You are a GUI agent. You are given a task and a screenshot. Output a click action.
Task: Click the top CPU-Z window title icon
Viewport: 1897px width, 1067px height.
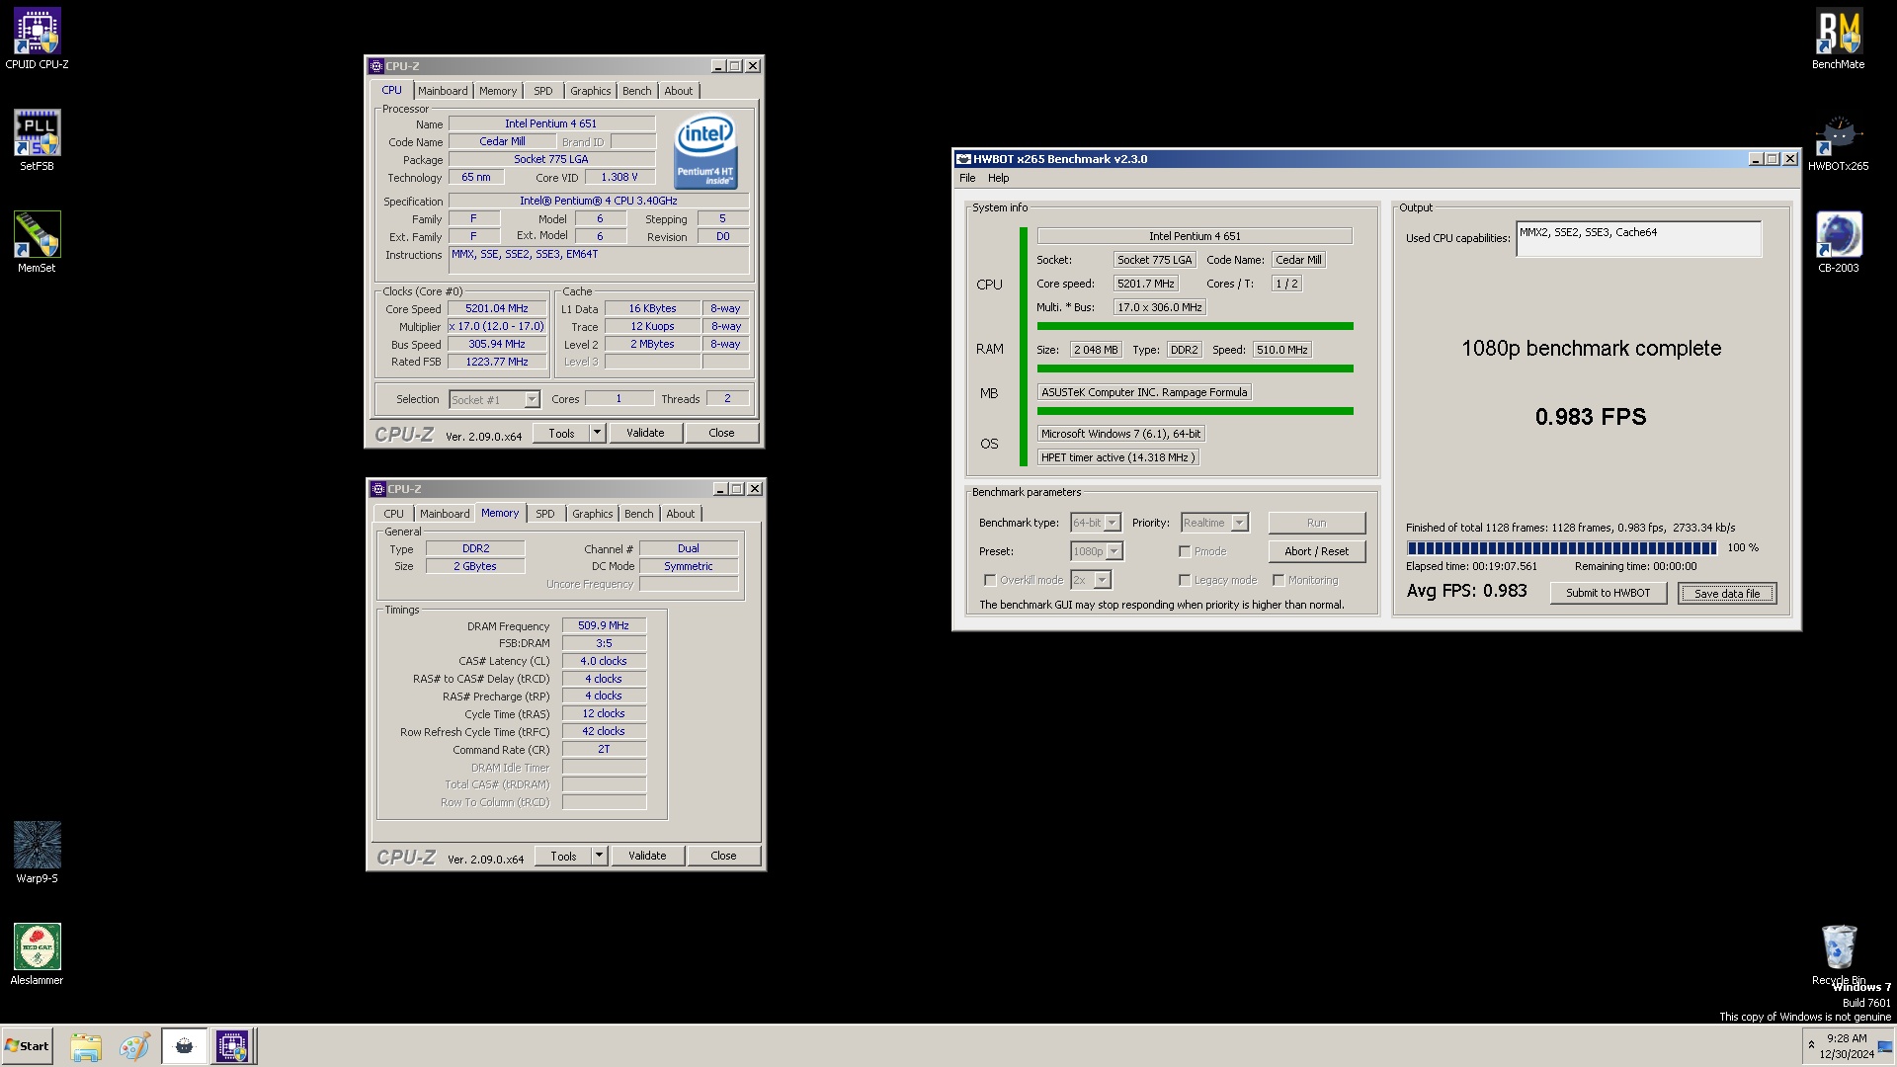tap(376, 66)
